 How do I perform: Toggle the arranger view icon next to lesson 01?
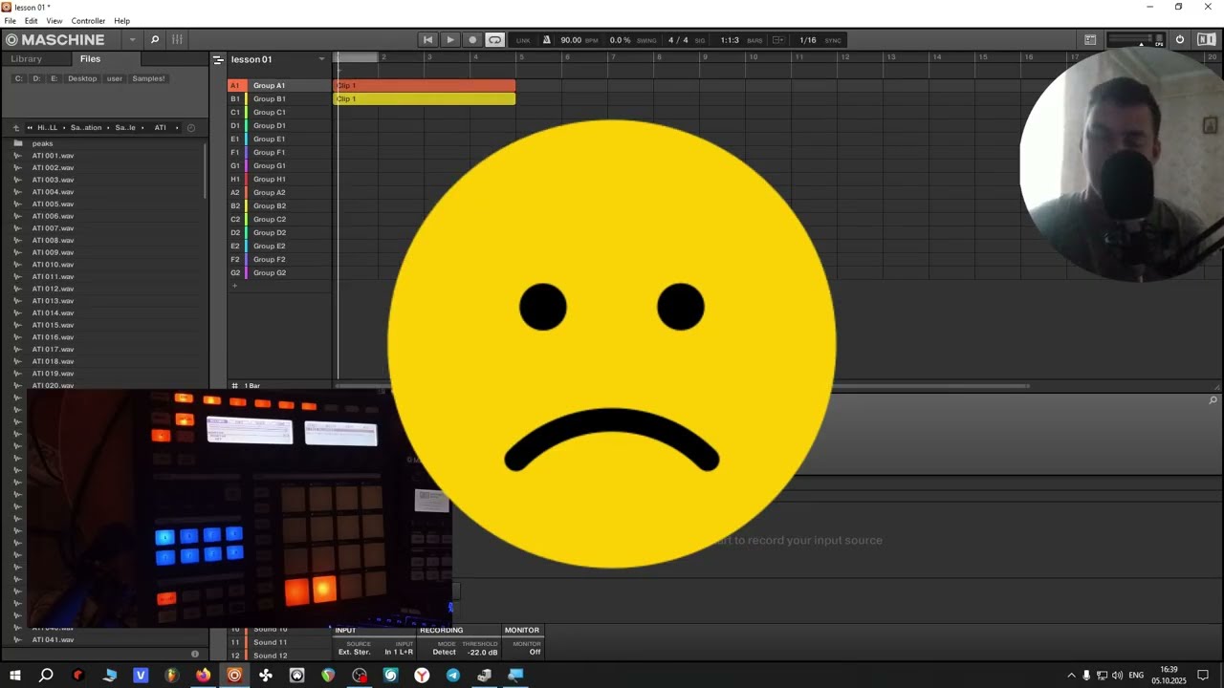click(218, 59)
